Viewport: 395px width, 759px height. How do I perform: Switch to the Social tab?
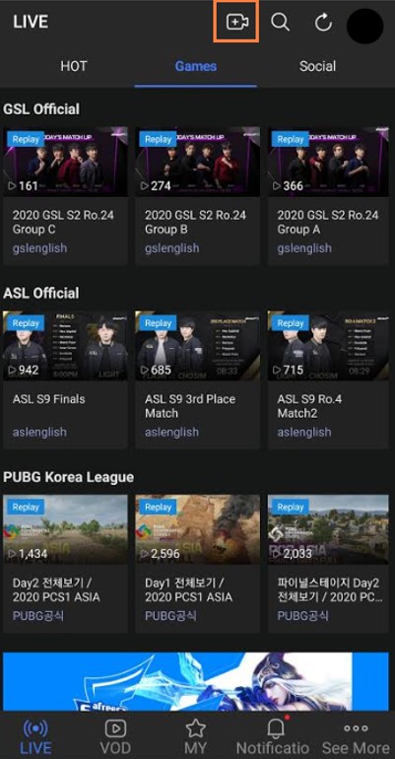point(317,66)
